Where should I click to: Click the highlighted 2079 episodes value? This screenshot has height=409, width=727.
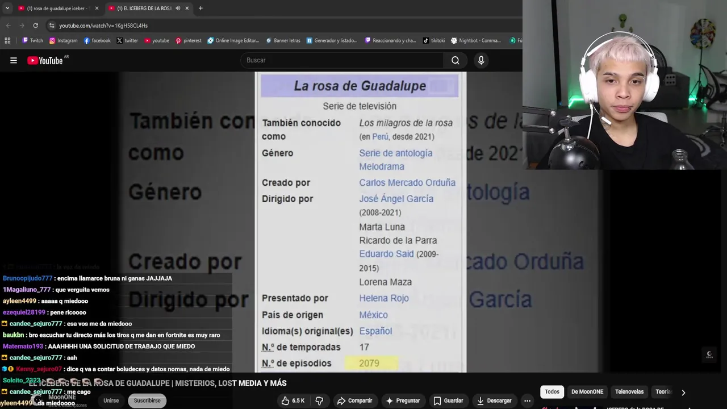[370, 363]
